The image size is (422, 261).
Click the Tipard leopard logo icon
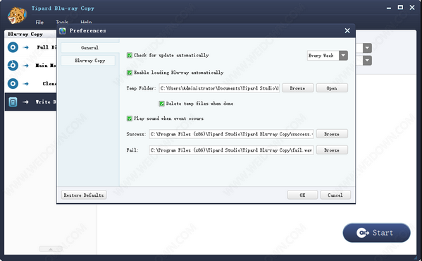click(17, 16)
